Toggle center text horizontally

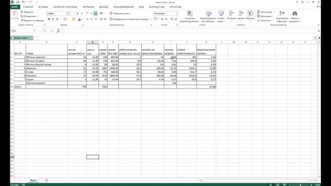click(92, 19)
